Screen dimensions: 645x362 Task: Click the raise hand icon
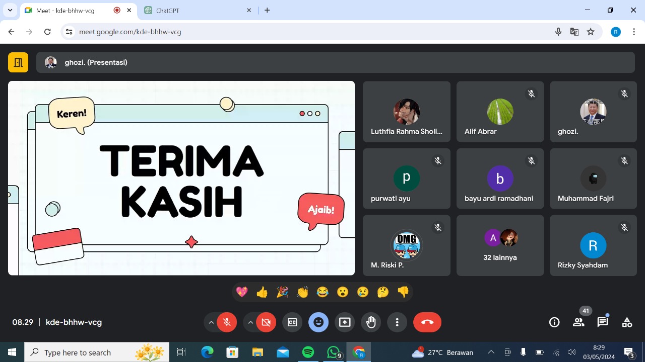click(371, 322)
